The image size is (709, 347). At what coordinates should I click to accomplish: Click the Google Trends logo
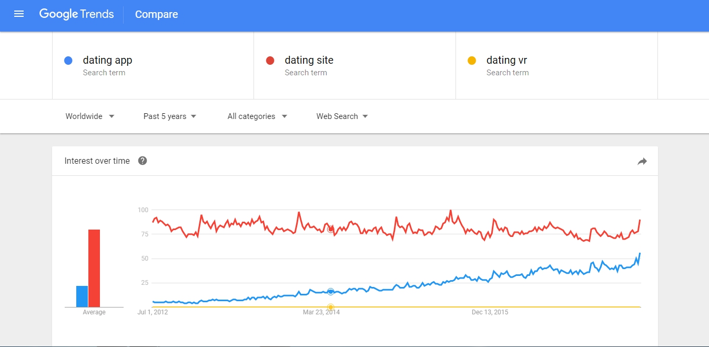point(76,14)
